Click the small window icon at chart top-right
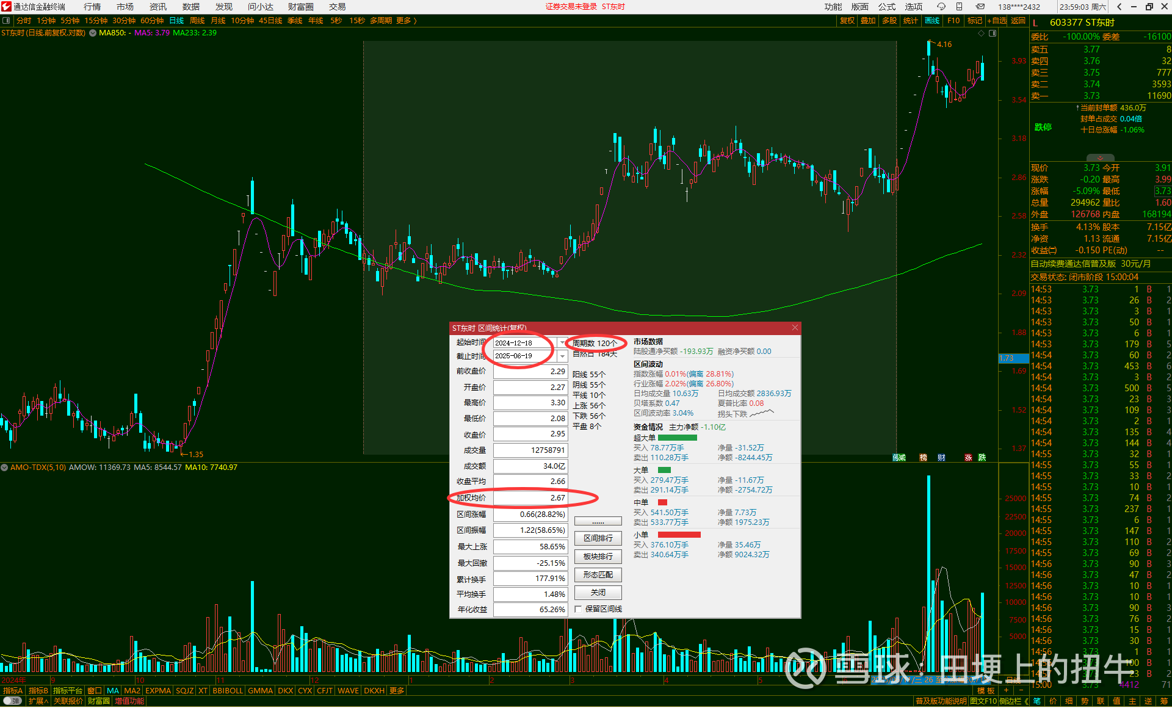The image size is (1172, 708). click(x=993, y=34)
